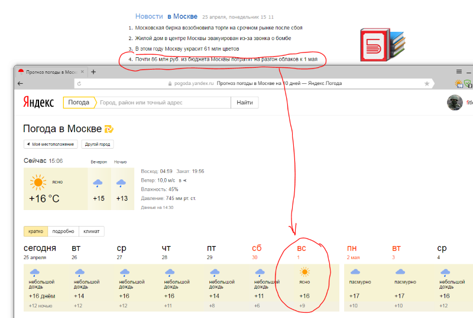This screenshot has width=473, height=318.
Task: Click the rain icon for чт 28
Action: (x=170, y=273)
